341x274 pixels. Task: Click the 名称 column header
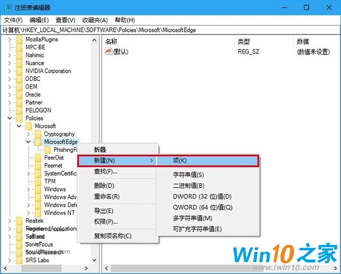click(111, 41)
